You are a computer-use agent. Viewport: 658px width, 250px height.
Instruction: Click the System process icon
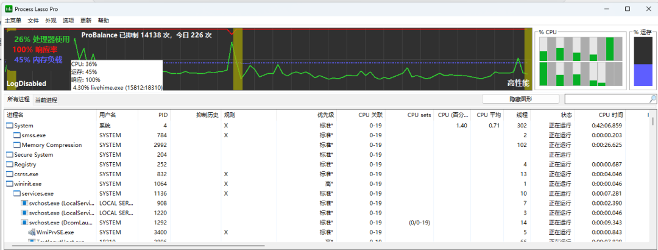tap(10, 126)
